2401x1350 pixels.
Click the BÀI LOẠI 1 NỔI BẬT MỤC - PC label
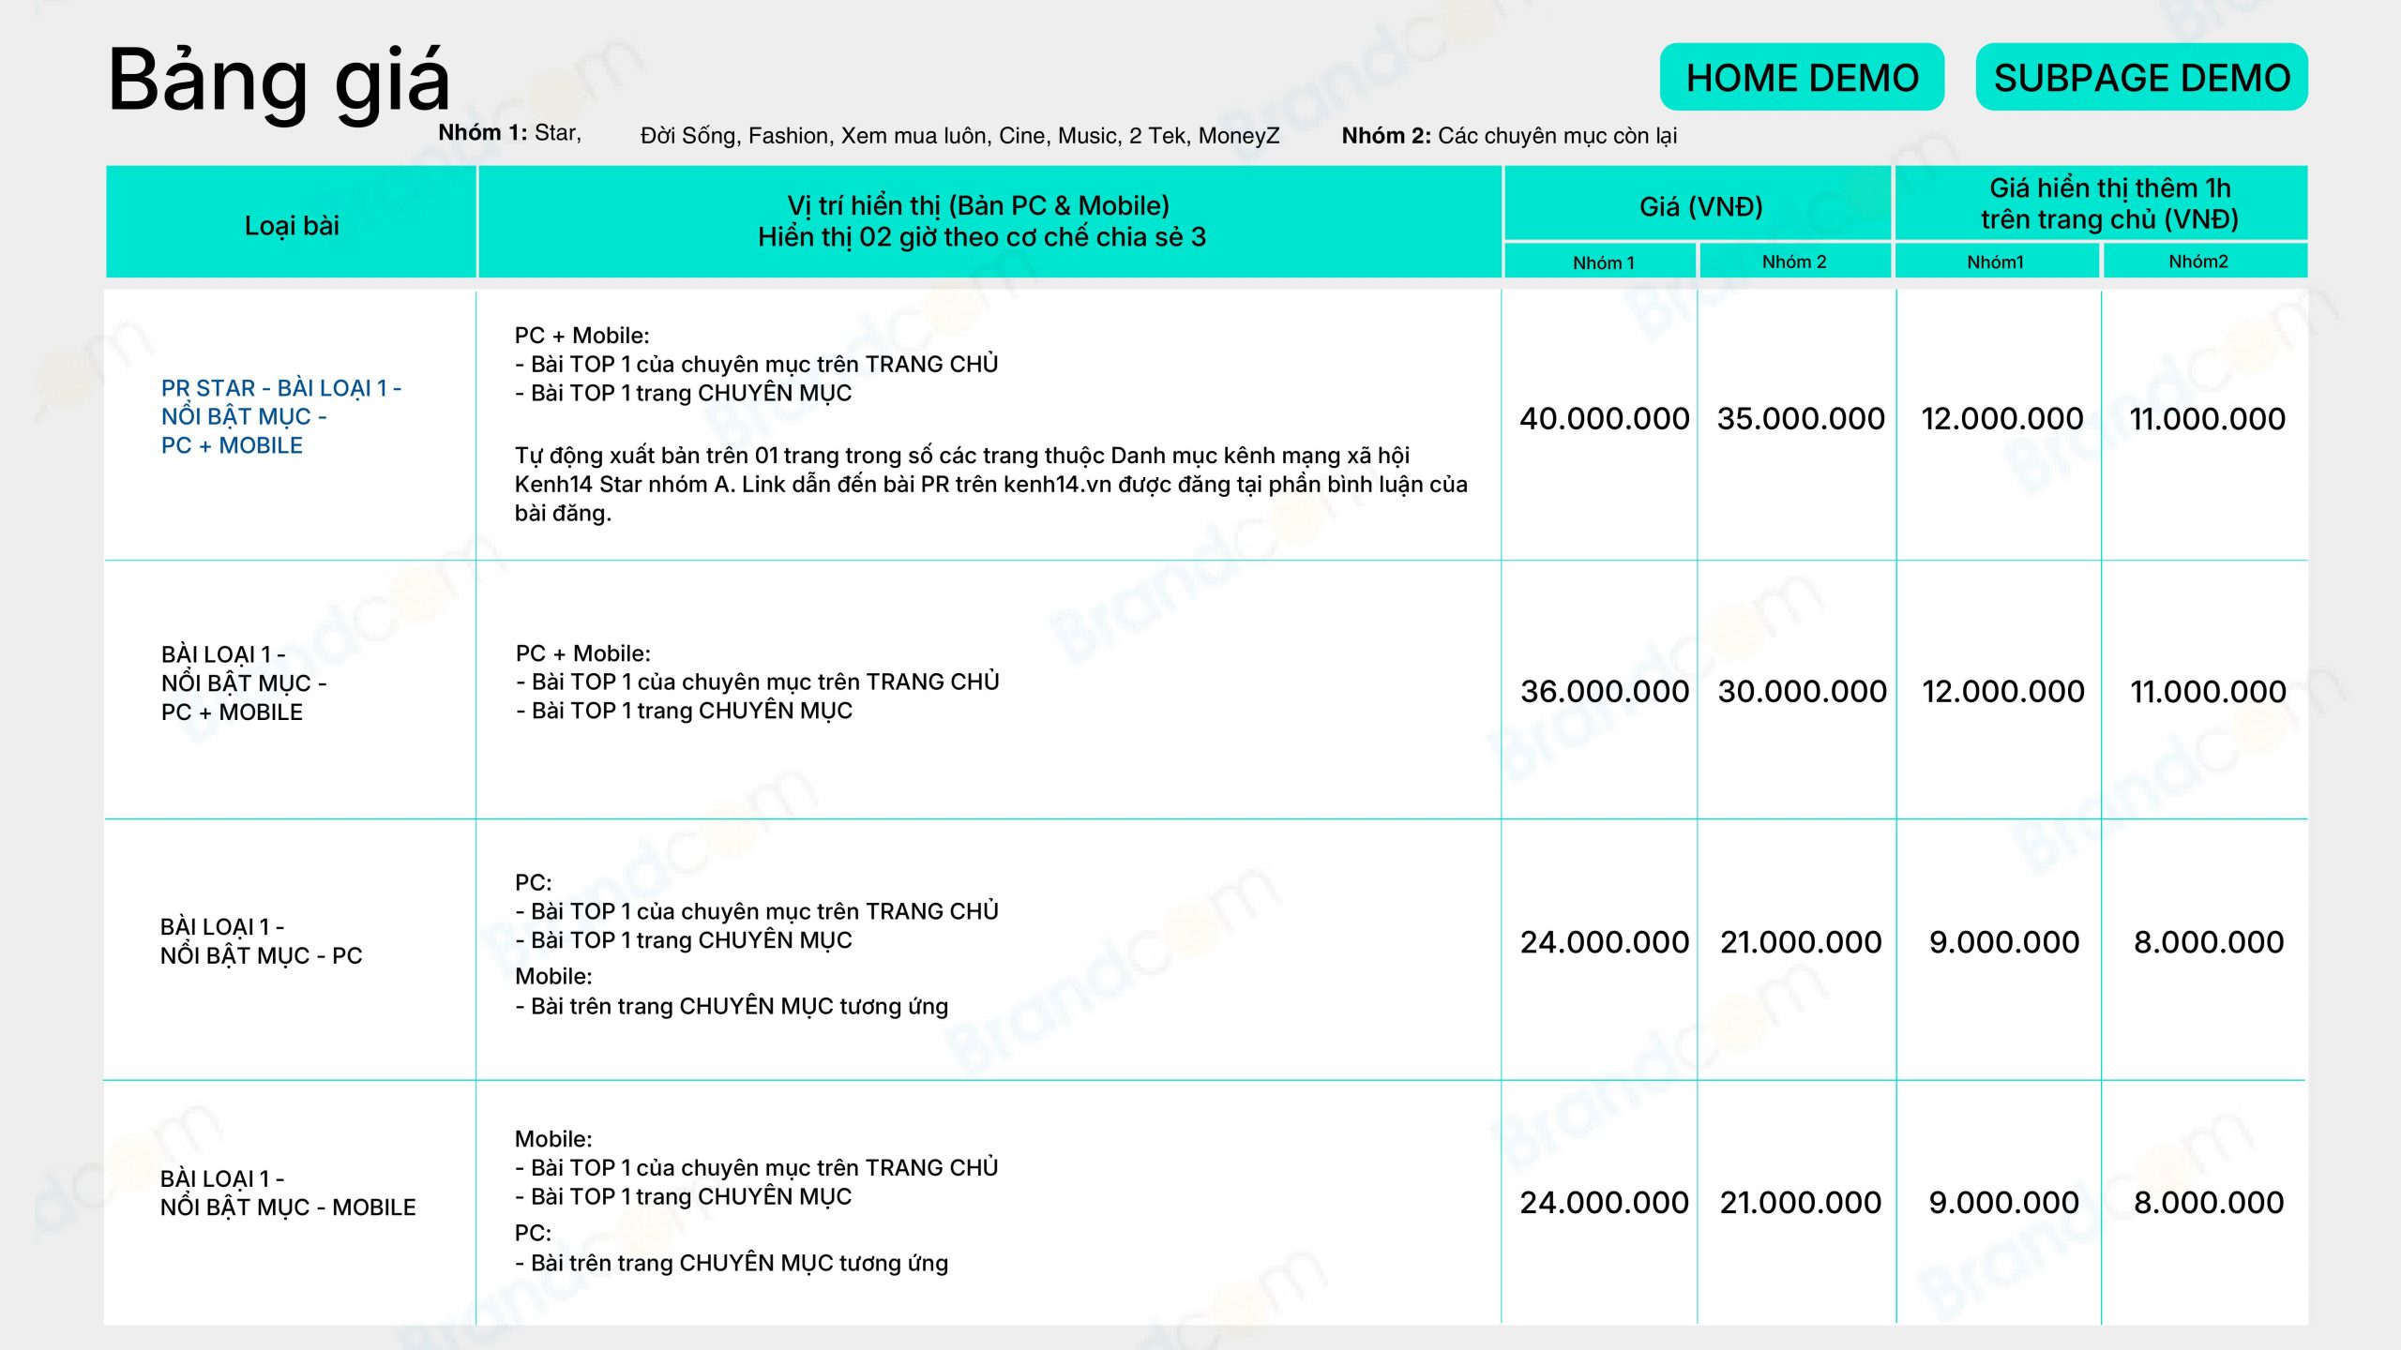(261, 941)
